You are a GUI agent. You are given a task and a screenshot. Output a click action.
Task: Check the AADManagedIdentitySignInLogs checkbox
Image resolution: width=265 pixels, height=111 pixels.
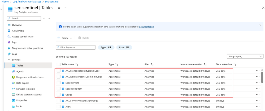(x=59, y=71)
